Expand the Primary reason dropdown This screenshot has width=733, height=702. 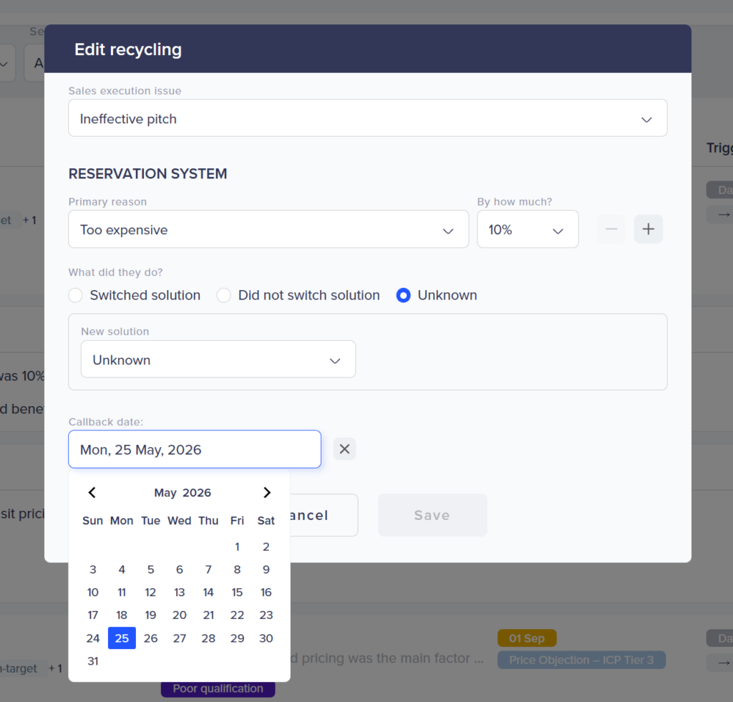(x=268, y=229)
